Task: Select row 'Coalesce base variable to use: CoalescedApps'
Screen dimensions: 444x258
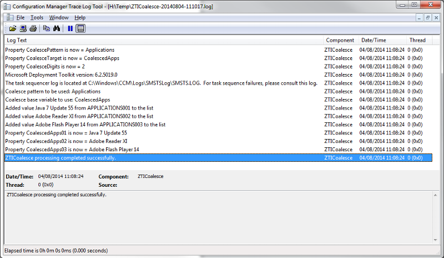Action: 218,100
